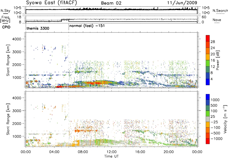Click the 'N.Sky' legend label
Screen dimensions: 228x158
point(5,11)
